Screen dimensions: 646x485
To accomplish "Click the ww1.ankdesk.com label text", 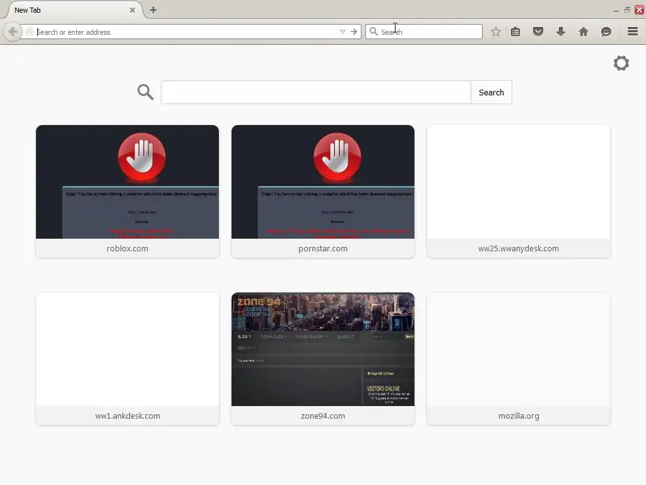I will point(127,416).
